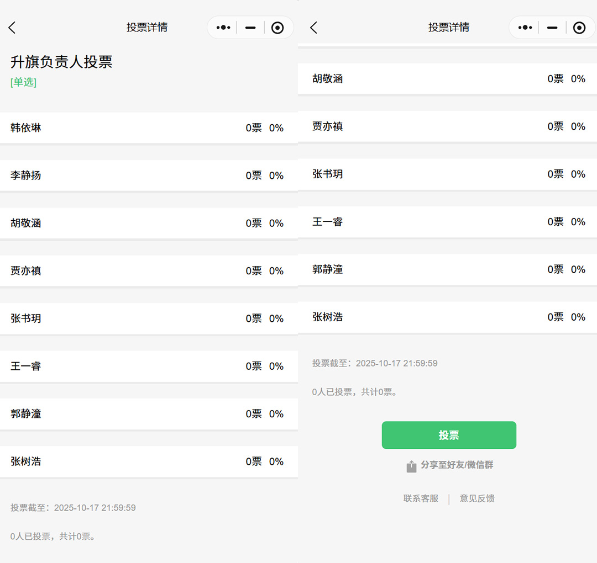Image resolution: width=597 pixels, height=563 pixels.
Task: Open the 意见反馈 link
Action: click(477, 498)
